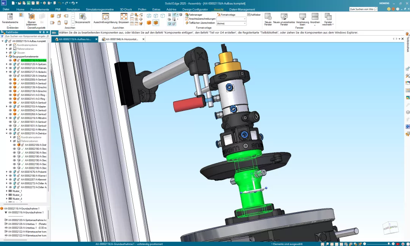The image size is (410, 246).
Task: Switch to the Formelemente tab
Action: tap(40, 9)
